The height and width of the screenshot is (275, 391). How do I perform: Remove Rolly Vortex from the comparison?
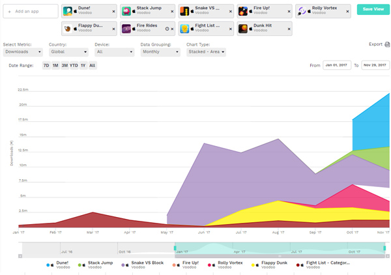tap(347, 12)
